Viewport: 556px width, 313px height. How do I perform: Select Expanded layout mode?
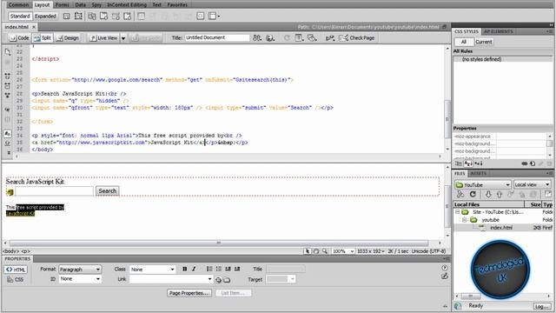point(45,16)
